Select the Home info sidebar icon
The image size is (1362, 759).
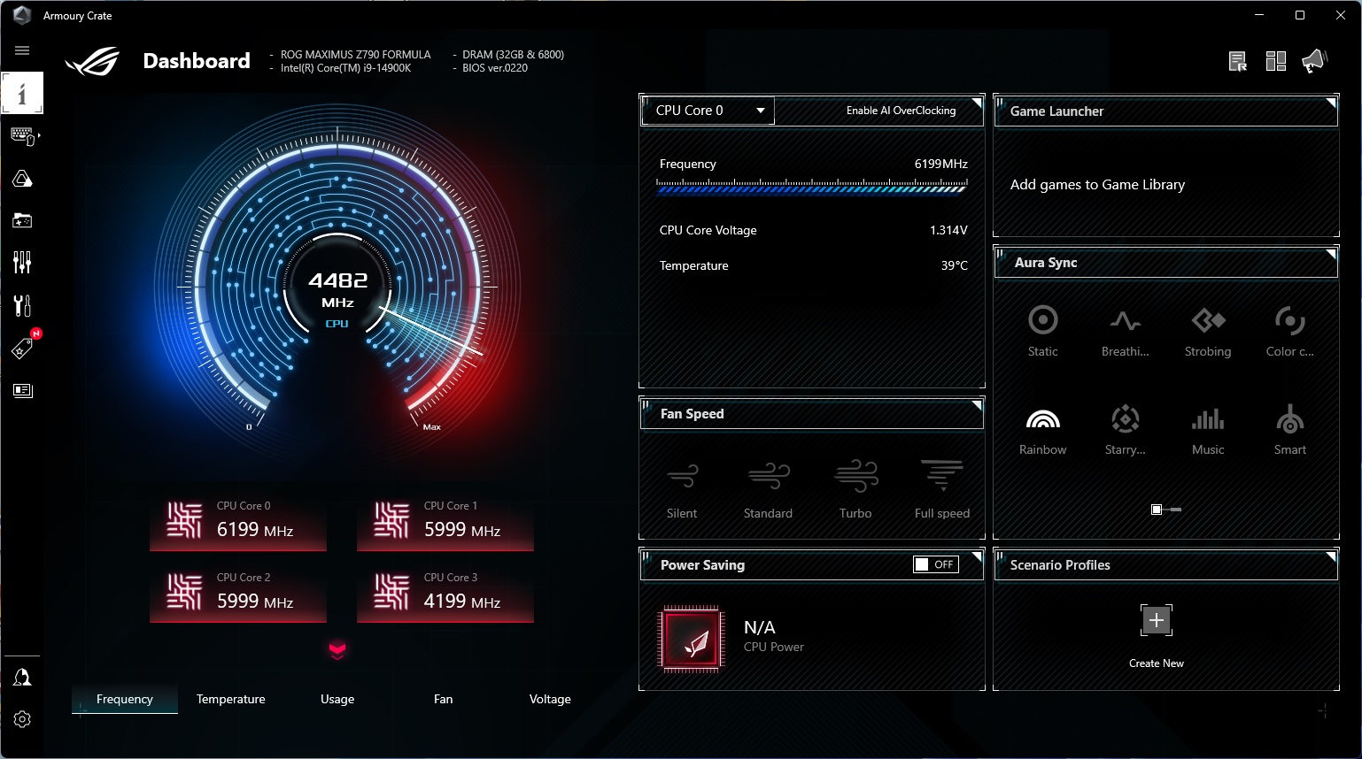(22, 93)
